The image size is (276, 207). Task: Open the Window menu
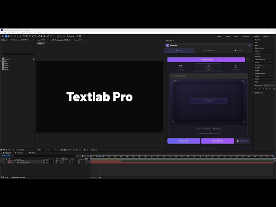pos(40,33)
